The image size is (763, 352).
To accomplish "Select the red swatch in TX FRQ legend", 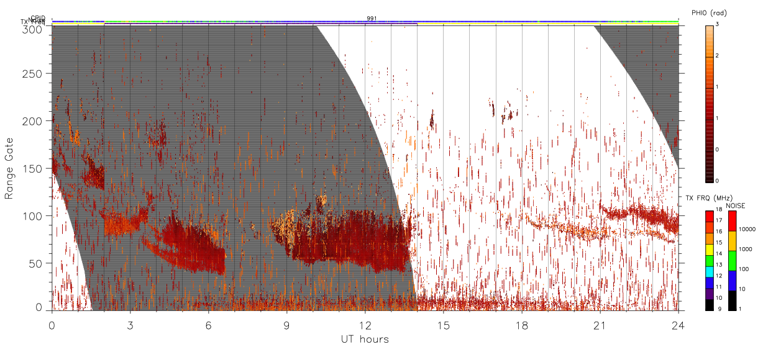I will pos(710,216).
